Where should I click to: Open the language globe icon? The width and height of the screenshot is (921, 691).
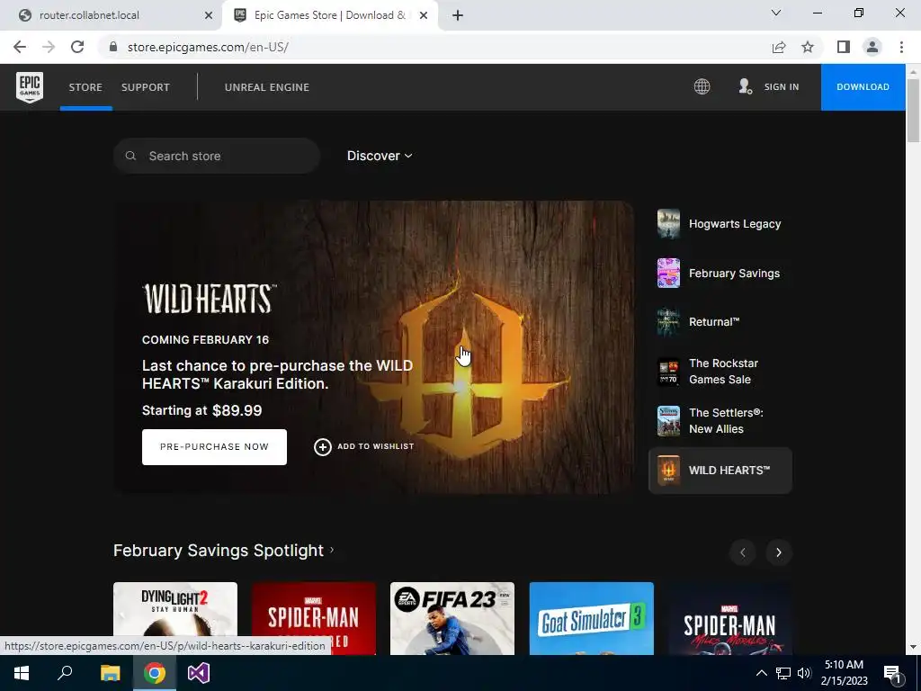tap(702, 87)
